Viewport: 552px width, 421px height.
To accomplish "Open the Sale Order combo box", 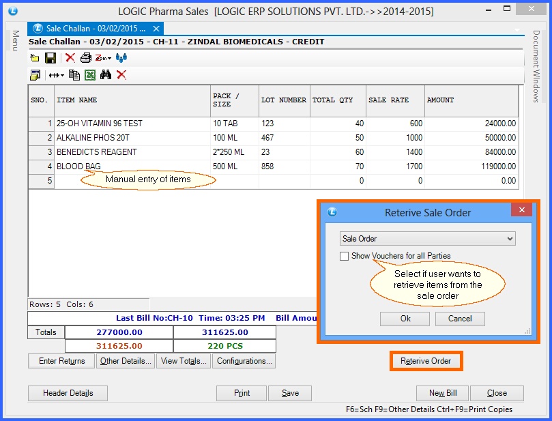I will point(427,239).
